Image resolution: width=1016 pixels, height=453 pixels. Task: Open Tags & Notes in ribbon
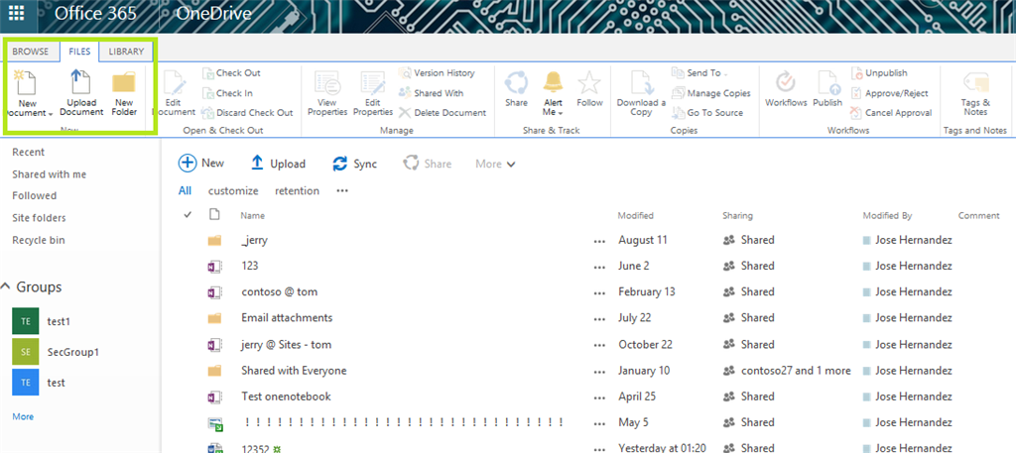(976, 94)
